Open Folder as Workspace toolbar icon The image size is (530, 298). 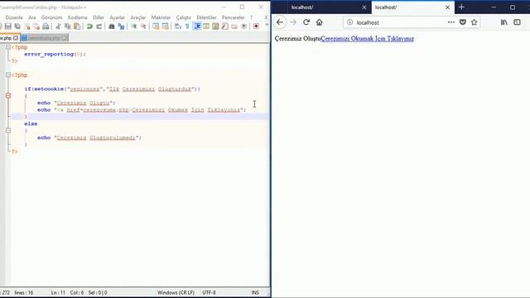click(234, 26)
